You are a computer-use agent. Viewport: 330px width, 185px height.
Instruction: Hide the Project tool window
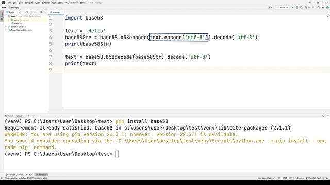[x=46, y=12]
